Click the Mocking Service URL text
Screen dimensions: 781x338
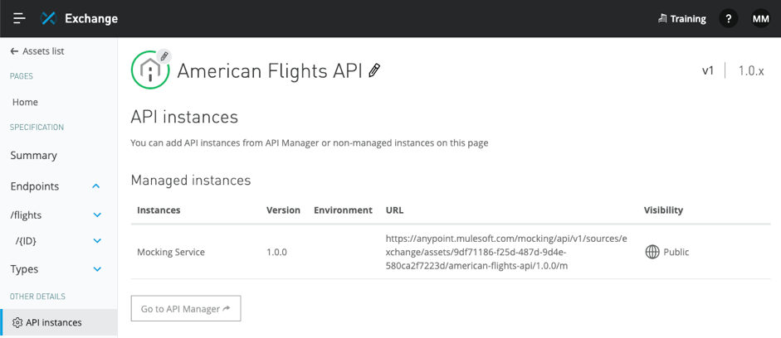pos(506,252)
